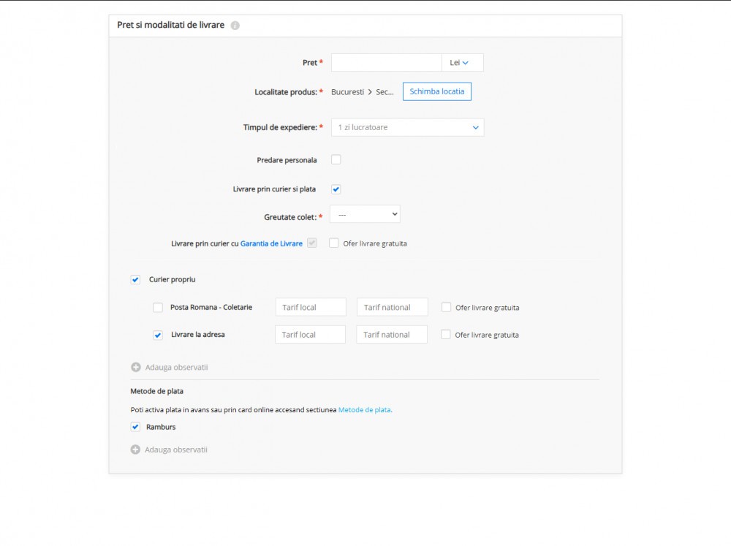The width and height of the screenshot is (731, 546).
Task: Toggle the Curier propriu checkbox
Action: tap(135, 280)
